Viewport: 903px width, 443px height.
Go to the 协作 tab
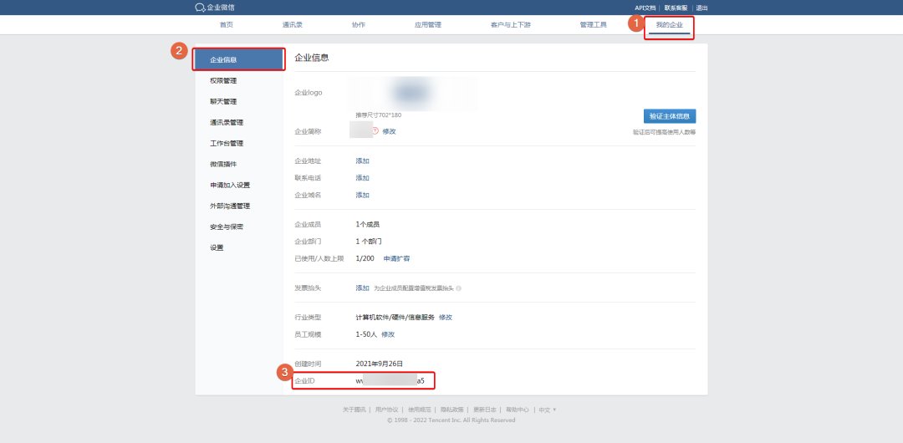(358, 25)
